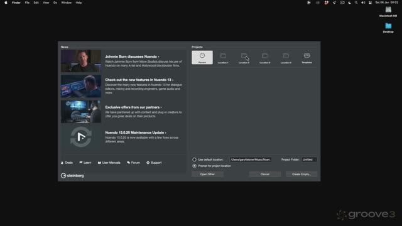Open the Go menu
This screenshot has width=402, height=226.
pos(55,3)
